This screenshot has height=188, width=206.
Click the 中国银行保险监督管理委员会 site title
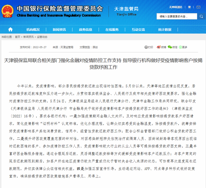pos(60,9)
